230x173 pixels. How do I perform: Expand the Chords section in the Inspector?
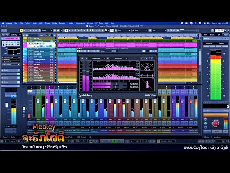(x=11, y=70)
